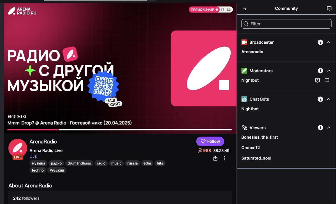Select the russia tag
The width and height of the screenshot is (336, 204).
(133, 163)
